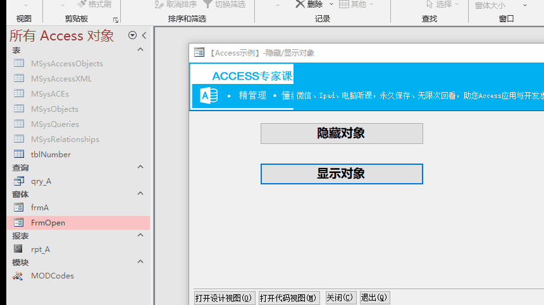Click the tblNumber table icon
Screen dimensions: 544x305
19,154
